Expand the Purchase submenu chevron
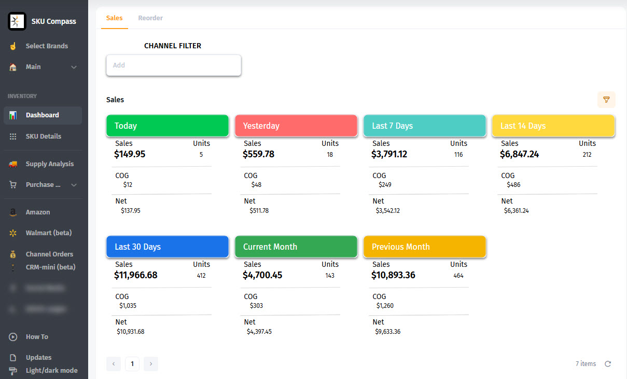The height and width of the screenshot is (379, 627). click(x=74, y=185)
